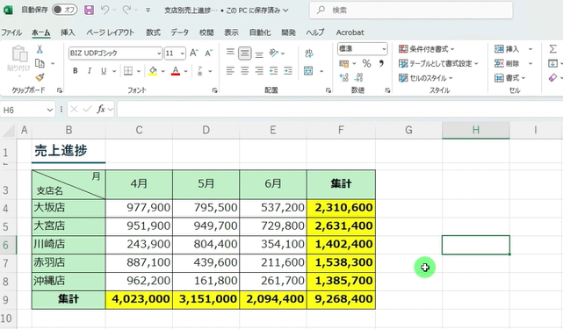Toggle middle vertical alignment button
This screenshot has width=563, height=329.
coord(244,54)
